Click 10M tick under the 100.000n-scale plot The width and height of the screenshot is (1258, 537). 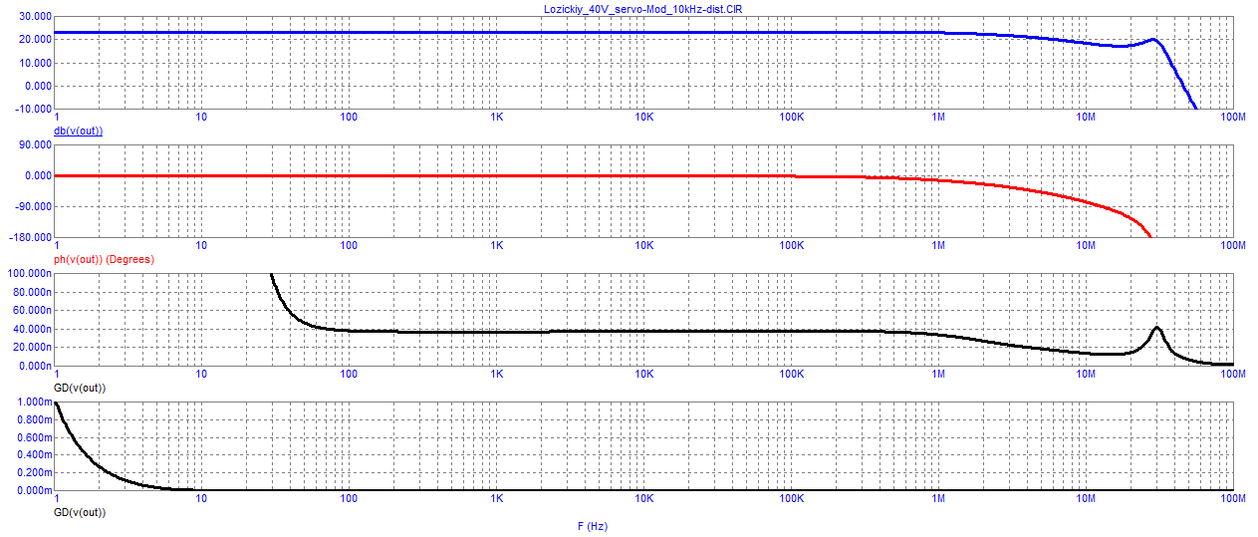coord(1085,374)
